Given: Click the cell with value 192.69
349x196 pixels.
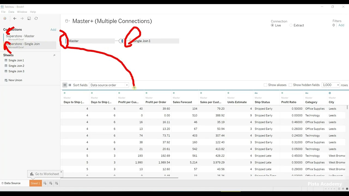Looking at the screenshot, I should coord(158,156).
